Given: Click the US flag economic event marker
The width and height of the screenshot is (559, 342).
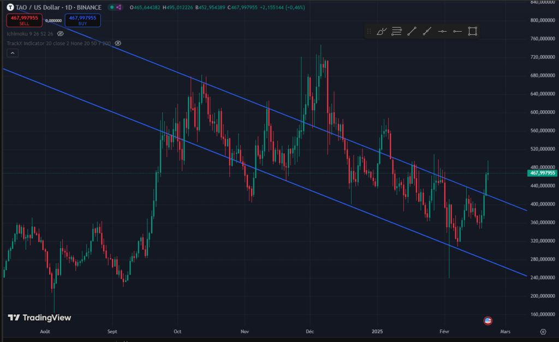Looking at the screenshot, I should point(487,321).
